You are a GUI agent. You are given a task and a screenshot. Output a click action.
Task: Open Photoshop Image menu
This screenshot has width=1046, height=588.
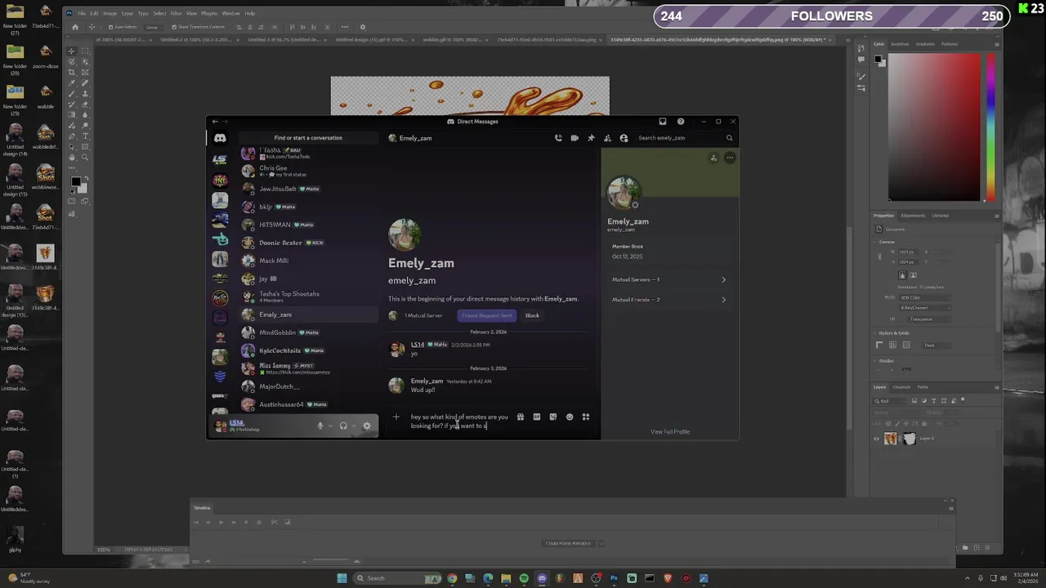pos(110,13)
